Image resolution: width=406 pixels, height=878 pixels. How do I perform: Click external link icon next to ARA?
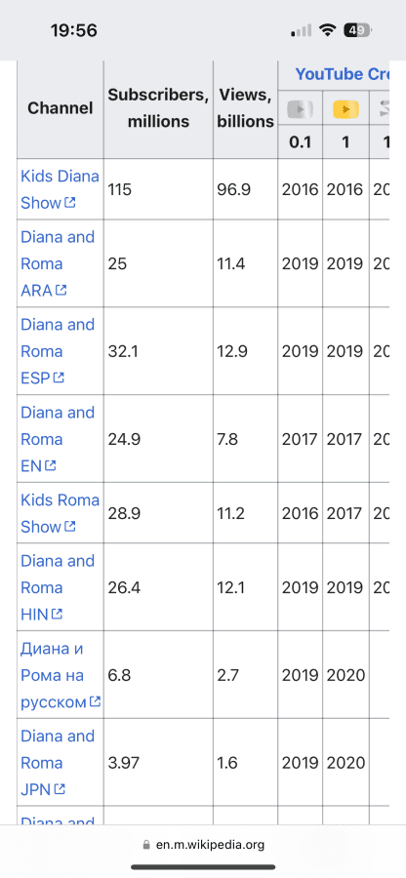61,290
